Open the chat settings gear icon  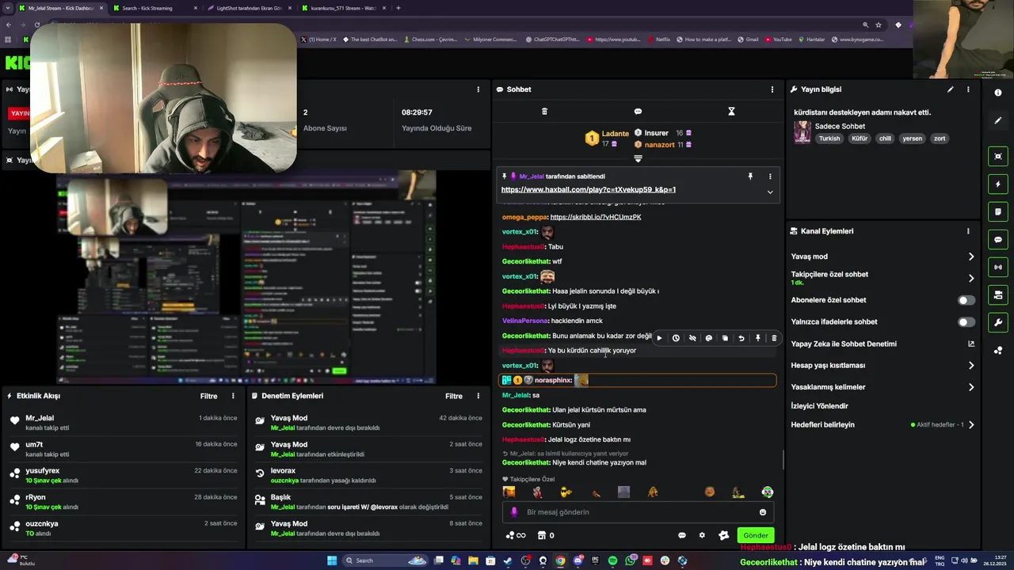pos(702,535)
